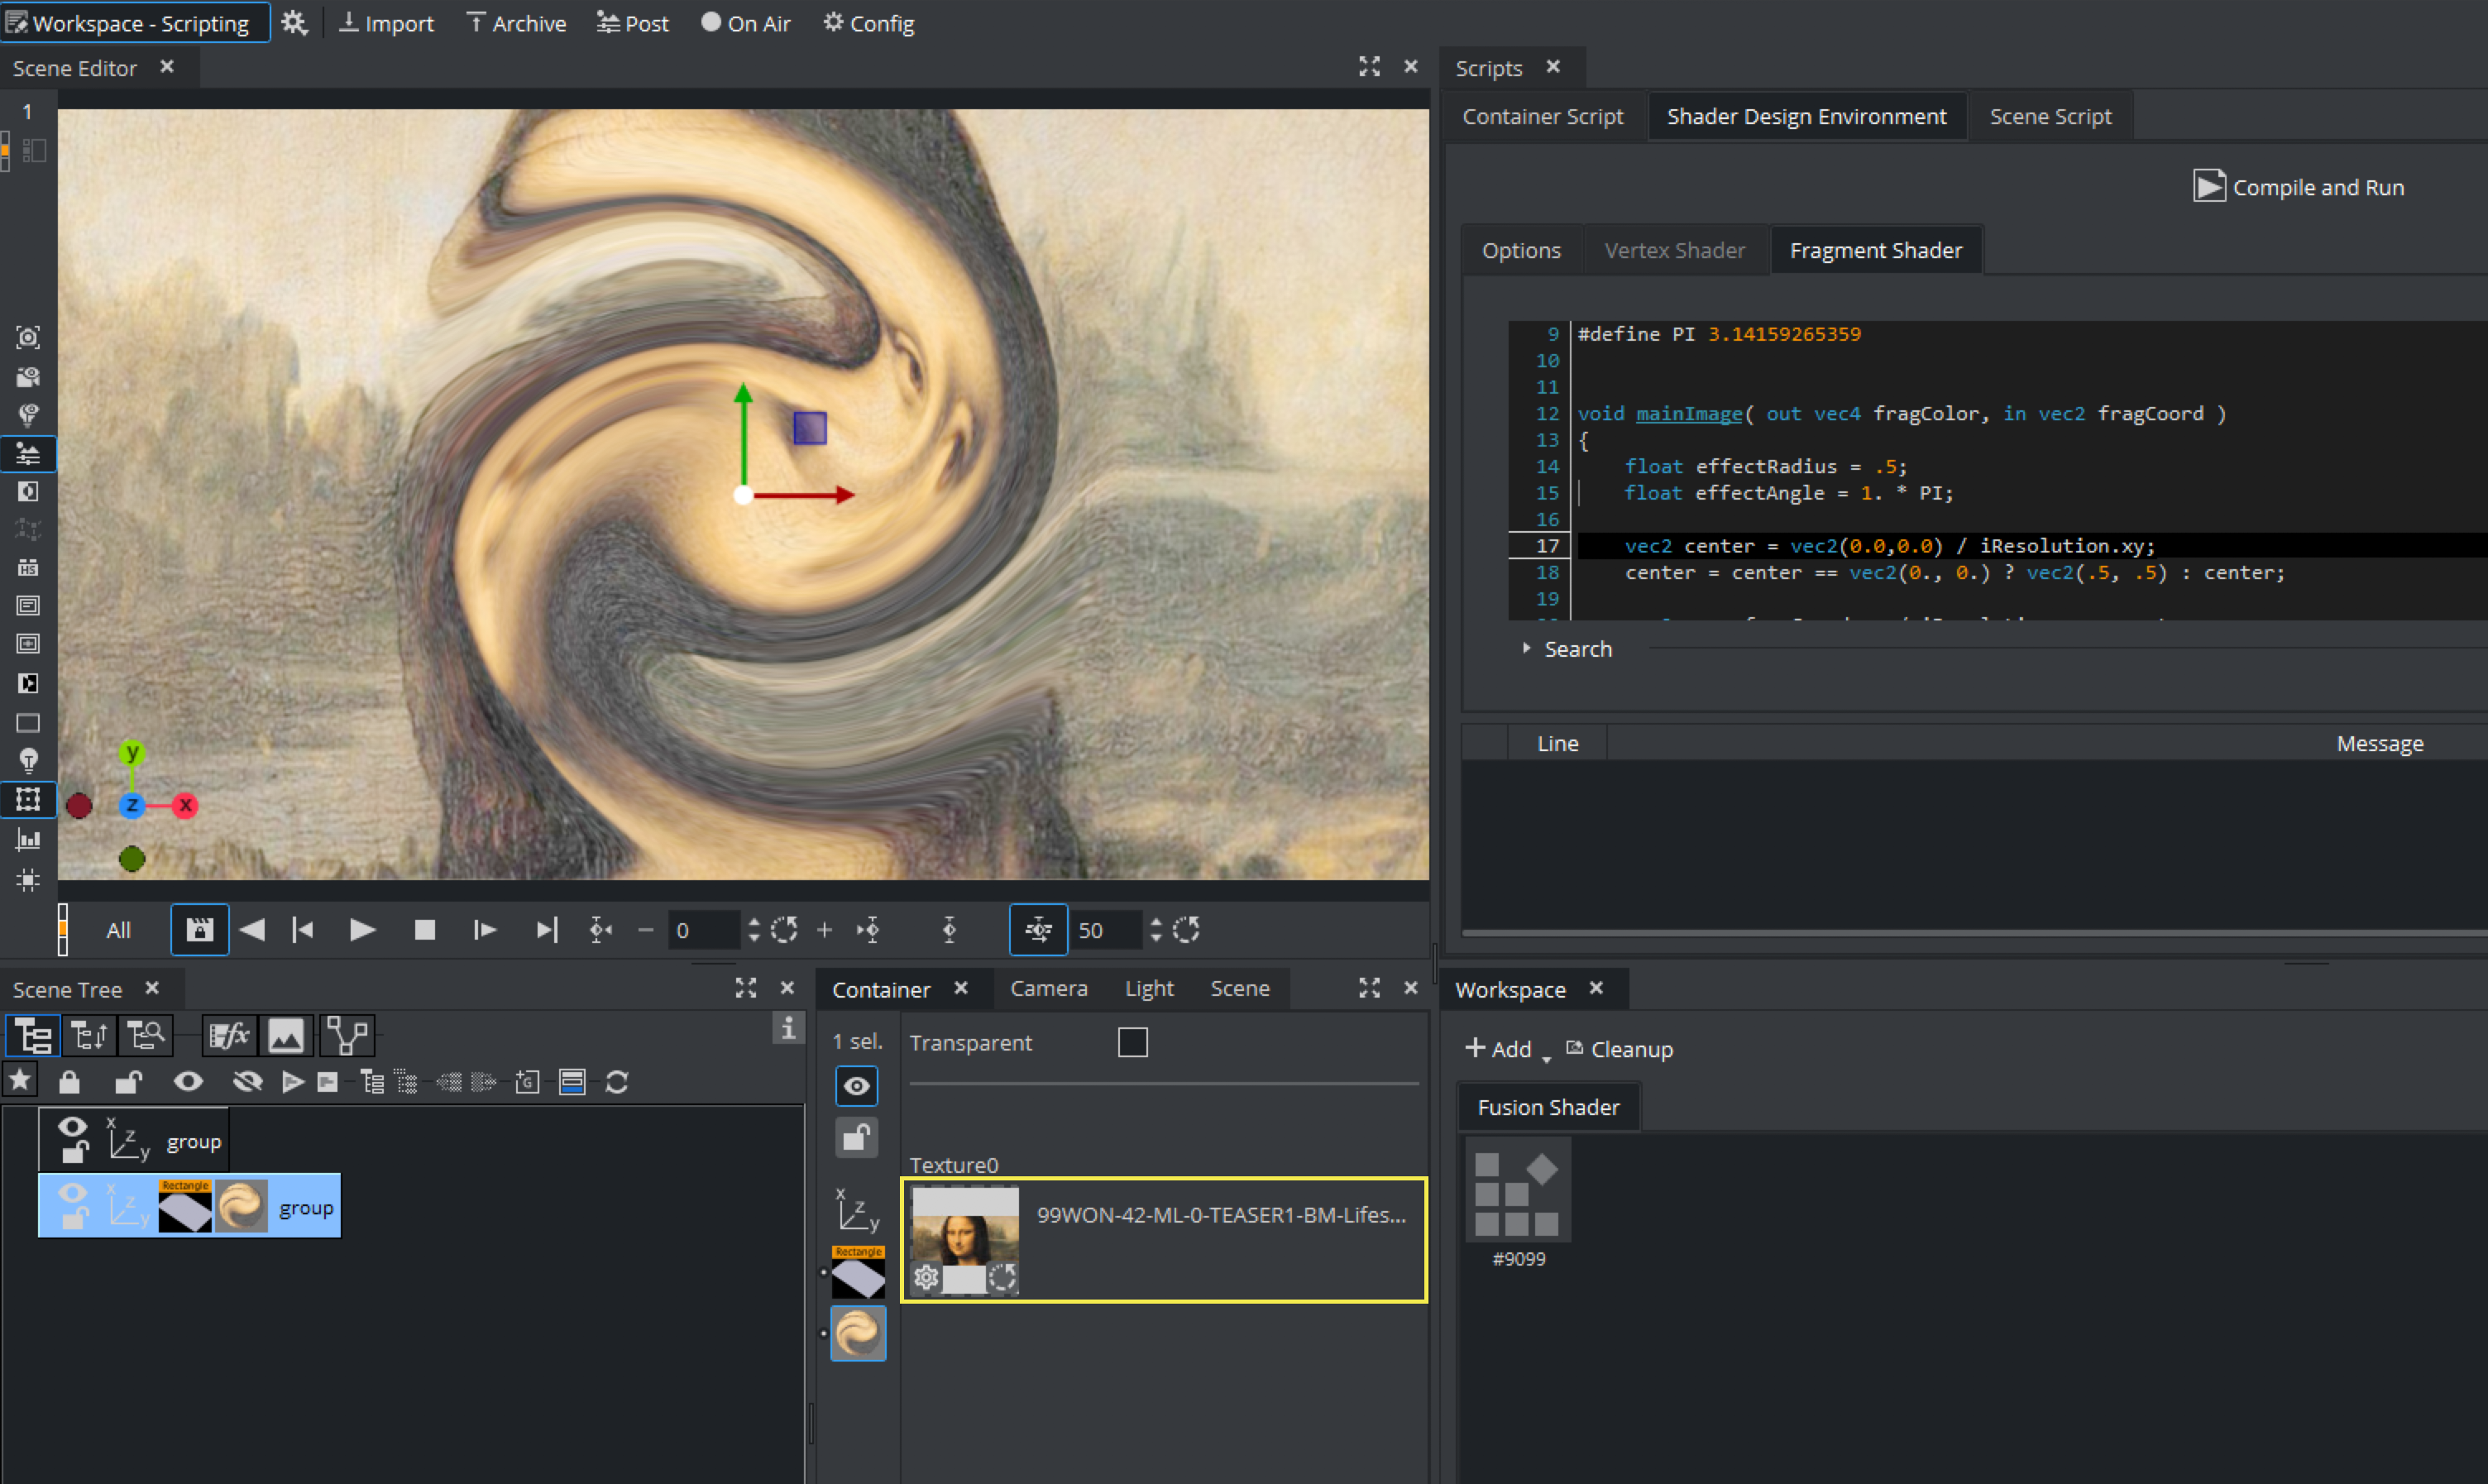Open the Import section
This screenshot has width=2488, height=1484.
(x=385, y=23)
